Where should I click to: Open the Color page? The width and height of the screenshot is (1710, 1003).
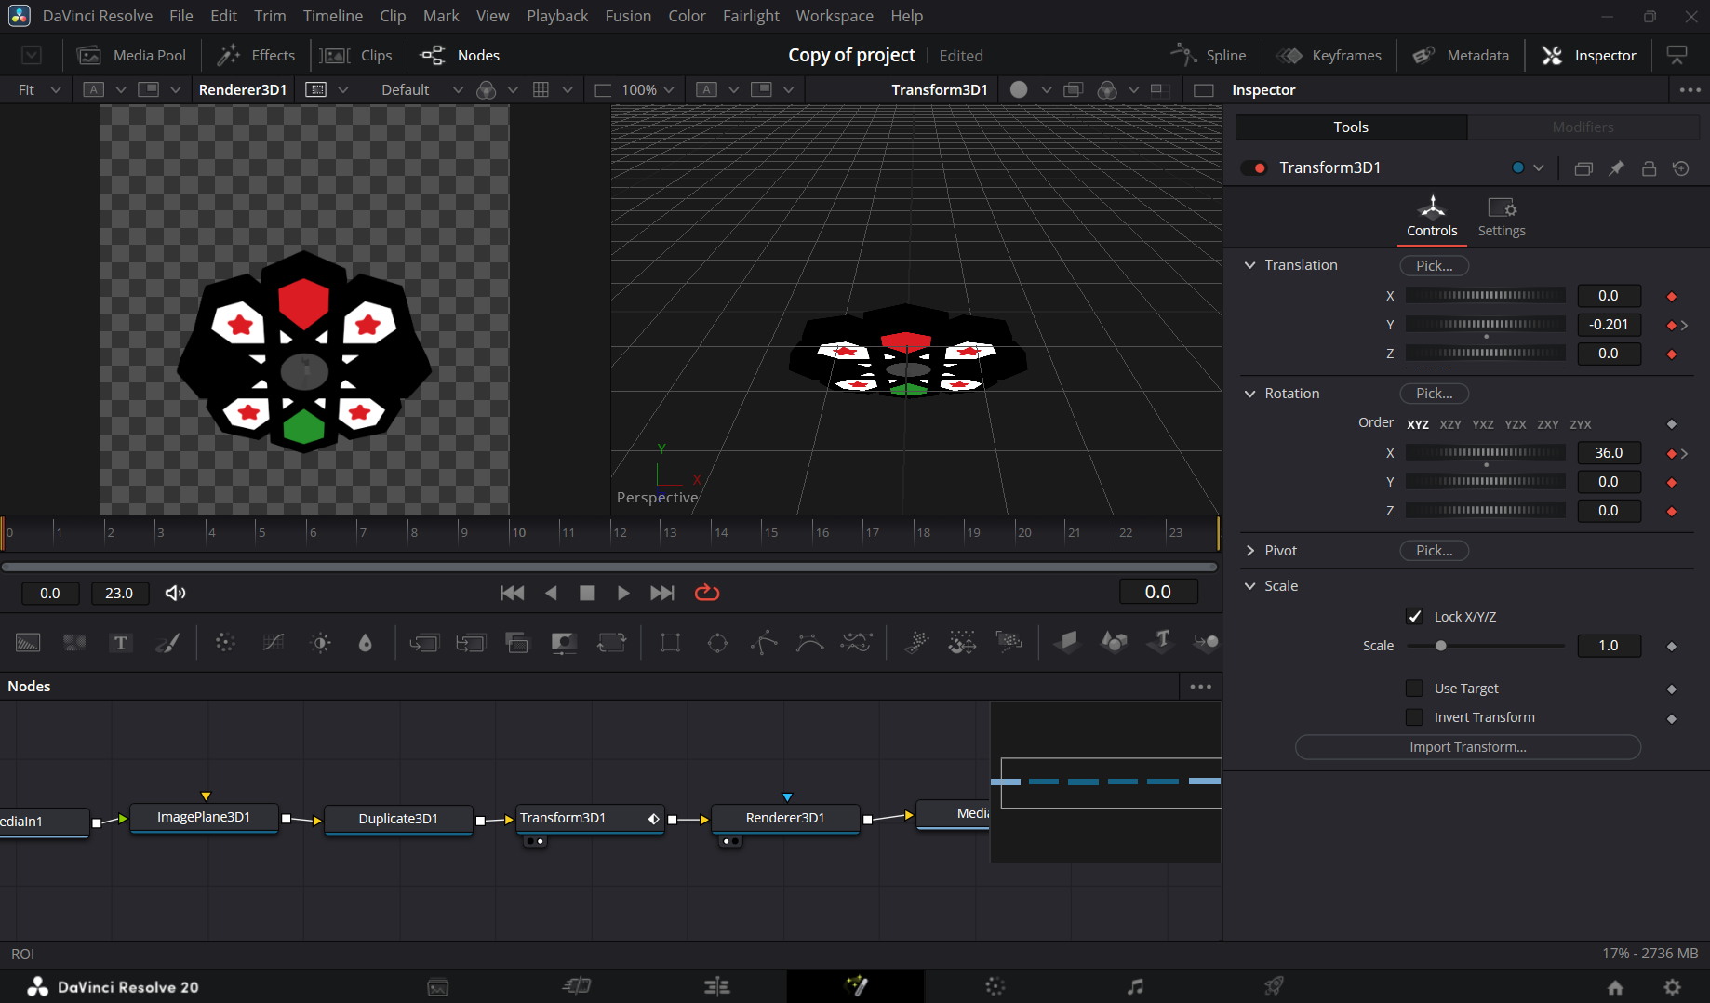pyautogui.click(x=995, y=986)
